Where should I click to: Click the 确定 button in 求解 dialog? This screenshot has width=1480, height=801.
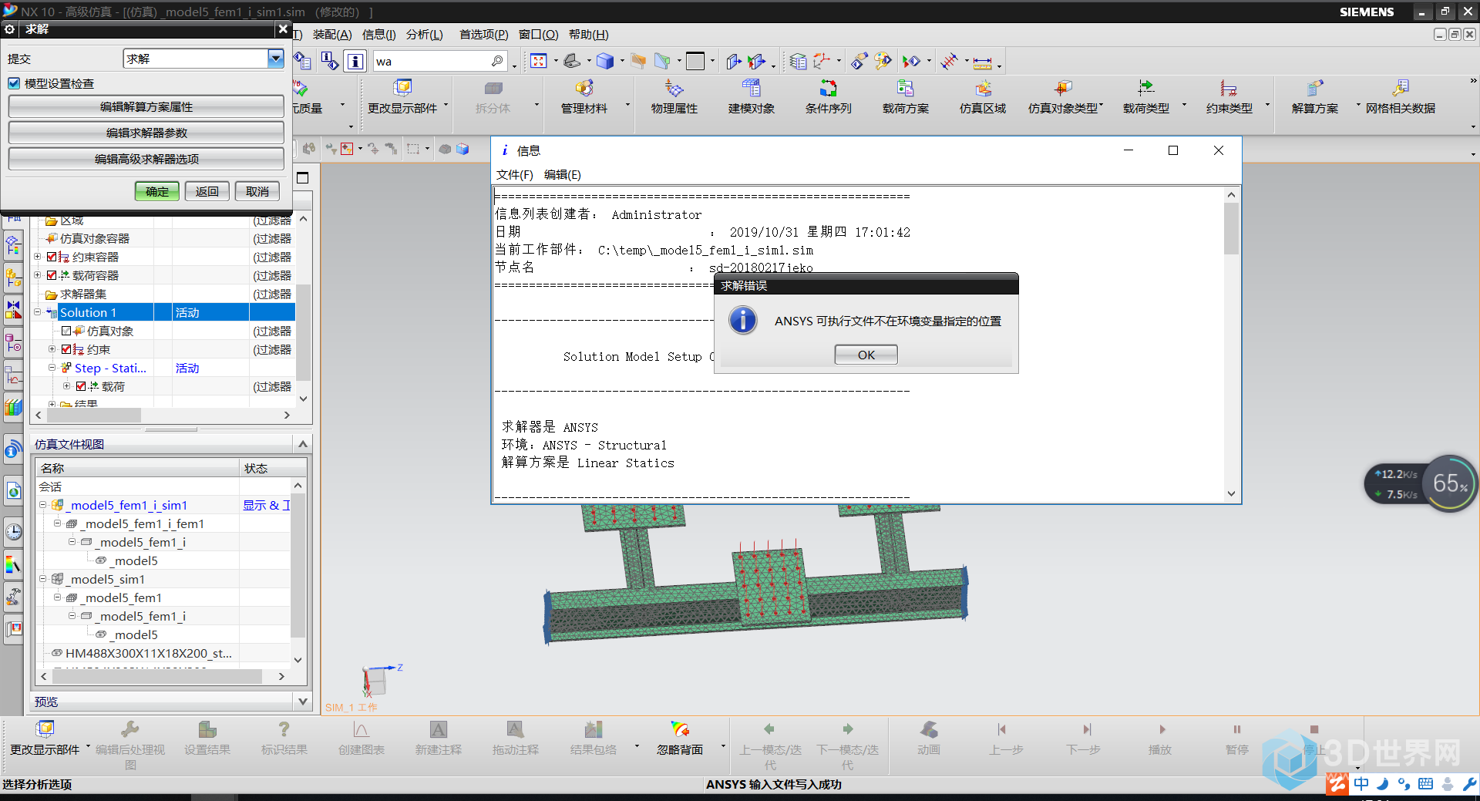coord(157,191)
